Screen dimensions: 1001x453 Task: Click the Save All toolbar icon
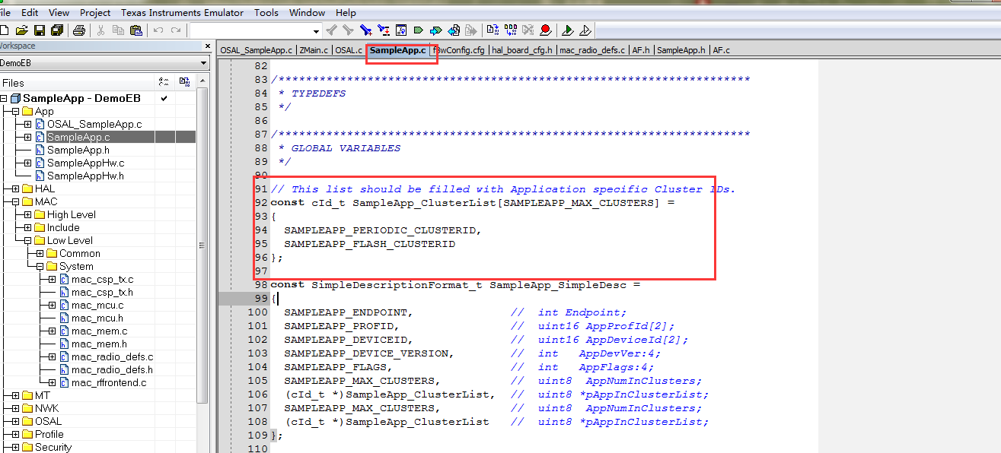[x=57, y=30]
